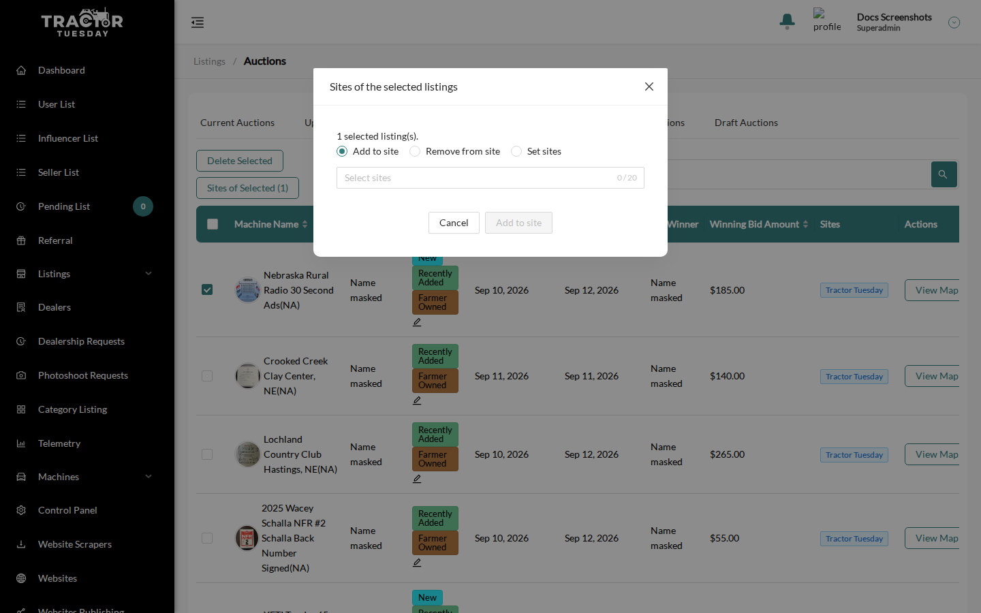The image size is (981, 613).
Task: Click the Telemetry chart icon
Action: pos(21,443)
